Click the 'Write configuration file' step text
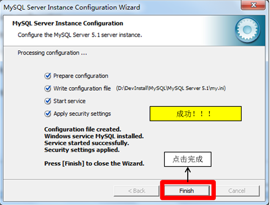The image size is (270, 205). [82, 89]
